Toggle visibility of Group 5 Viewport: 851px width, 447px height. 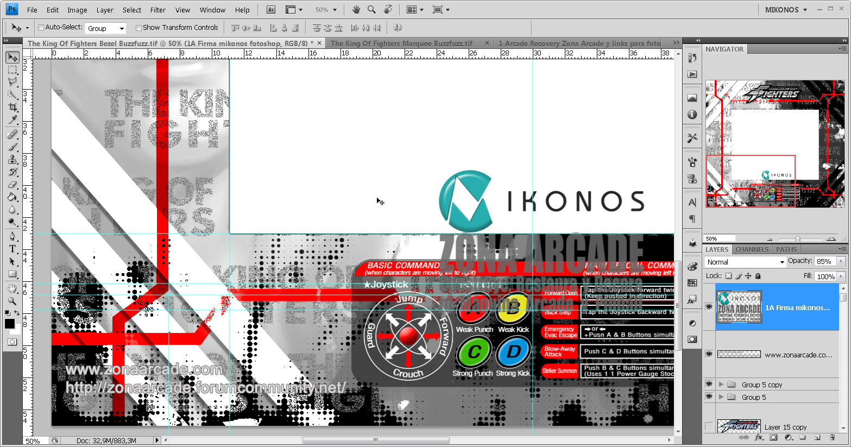pyautogui.click(x=709, y=396)
